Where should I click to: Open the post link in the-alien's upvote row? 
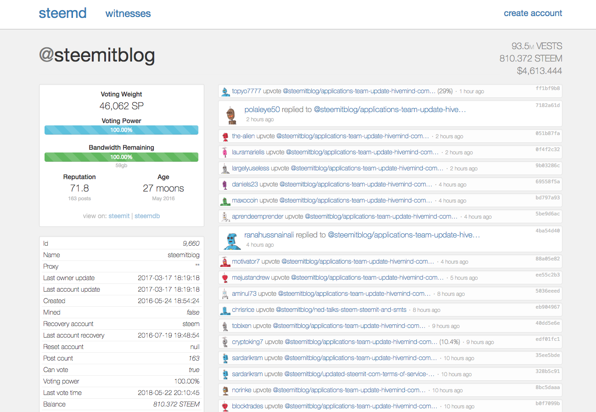353,136
